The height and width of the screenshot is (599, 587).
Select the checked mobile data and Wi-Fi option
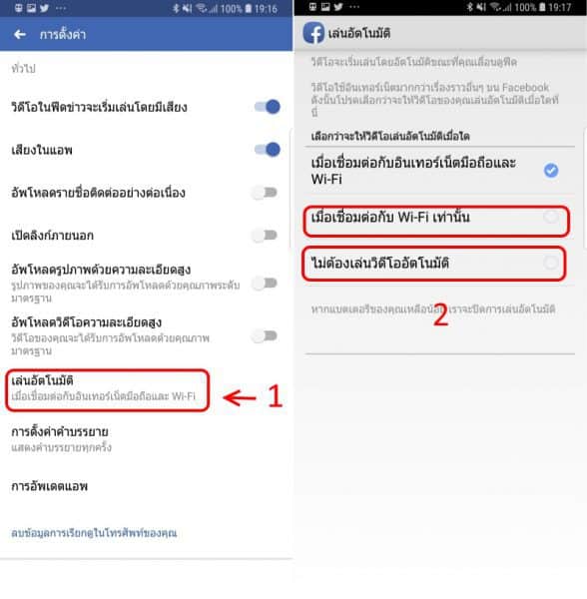tap(435, 171)
